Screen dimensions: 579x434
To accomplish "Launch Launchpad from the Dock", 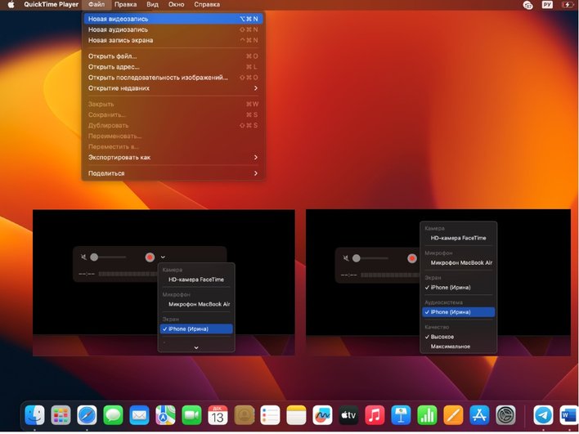I will tap(61, 415).
